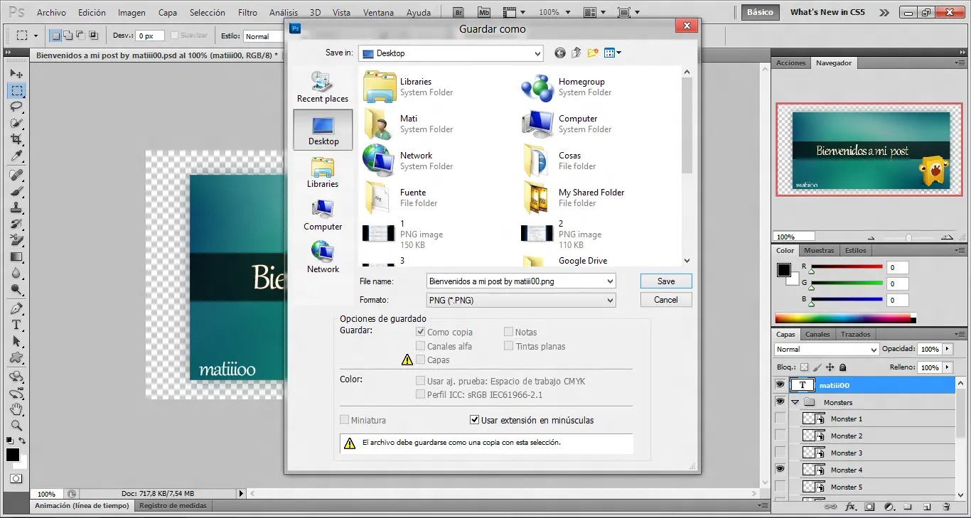Image resolution: width=971 pixels, height=518 pixels.
Task: Open the Filtro menu
Action: point(247,13)
